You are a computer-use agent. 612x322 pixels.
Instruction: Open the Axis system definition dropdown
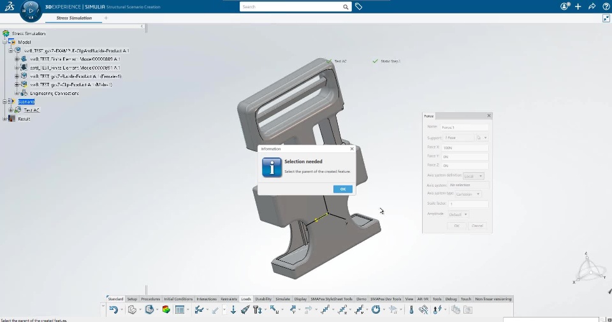coord(474,176)
